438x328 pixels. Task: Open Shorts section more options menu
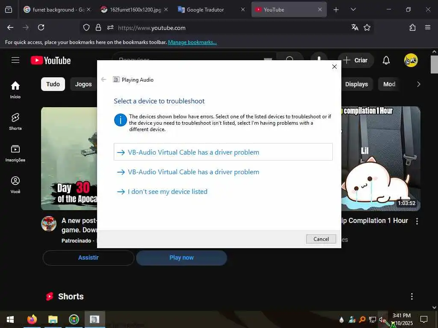[412, 296]
